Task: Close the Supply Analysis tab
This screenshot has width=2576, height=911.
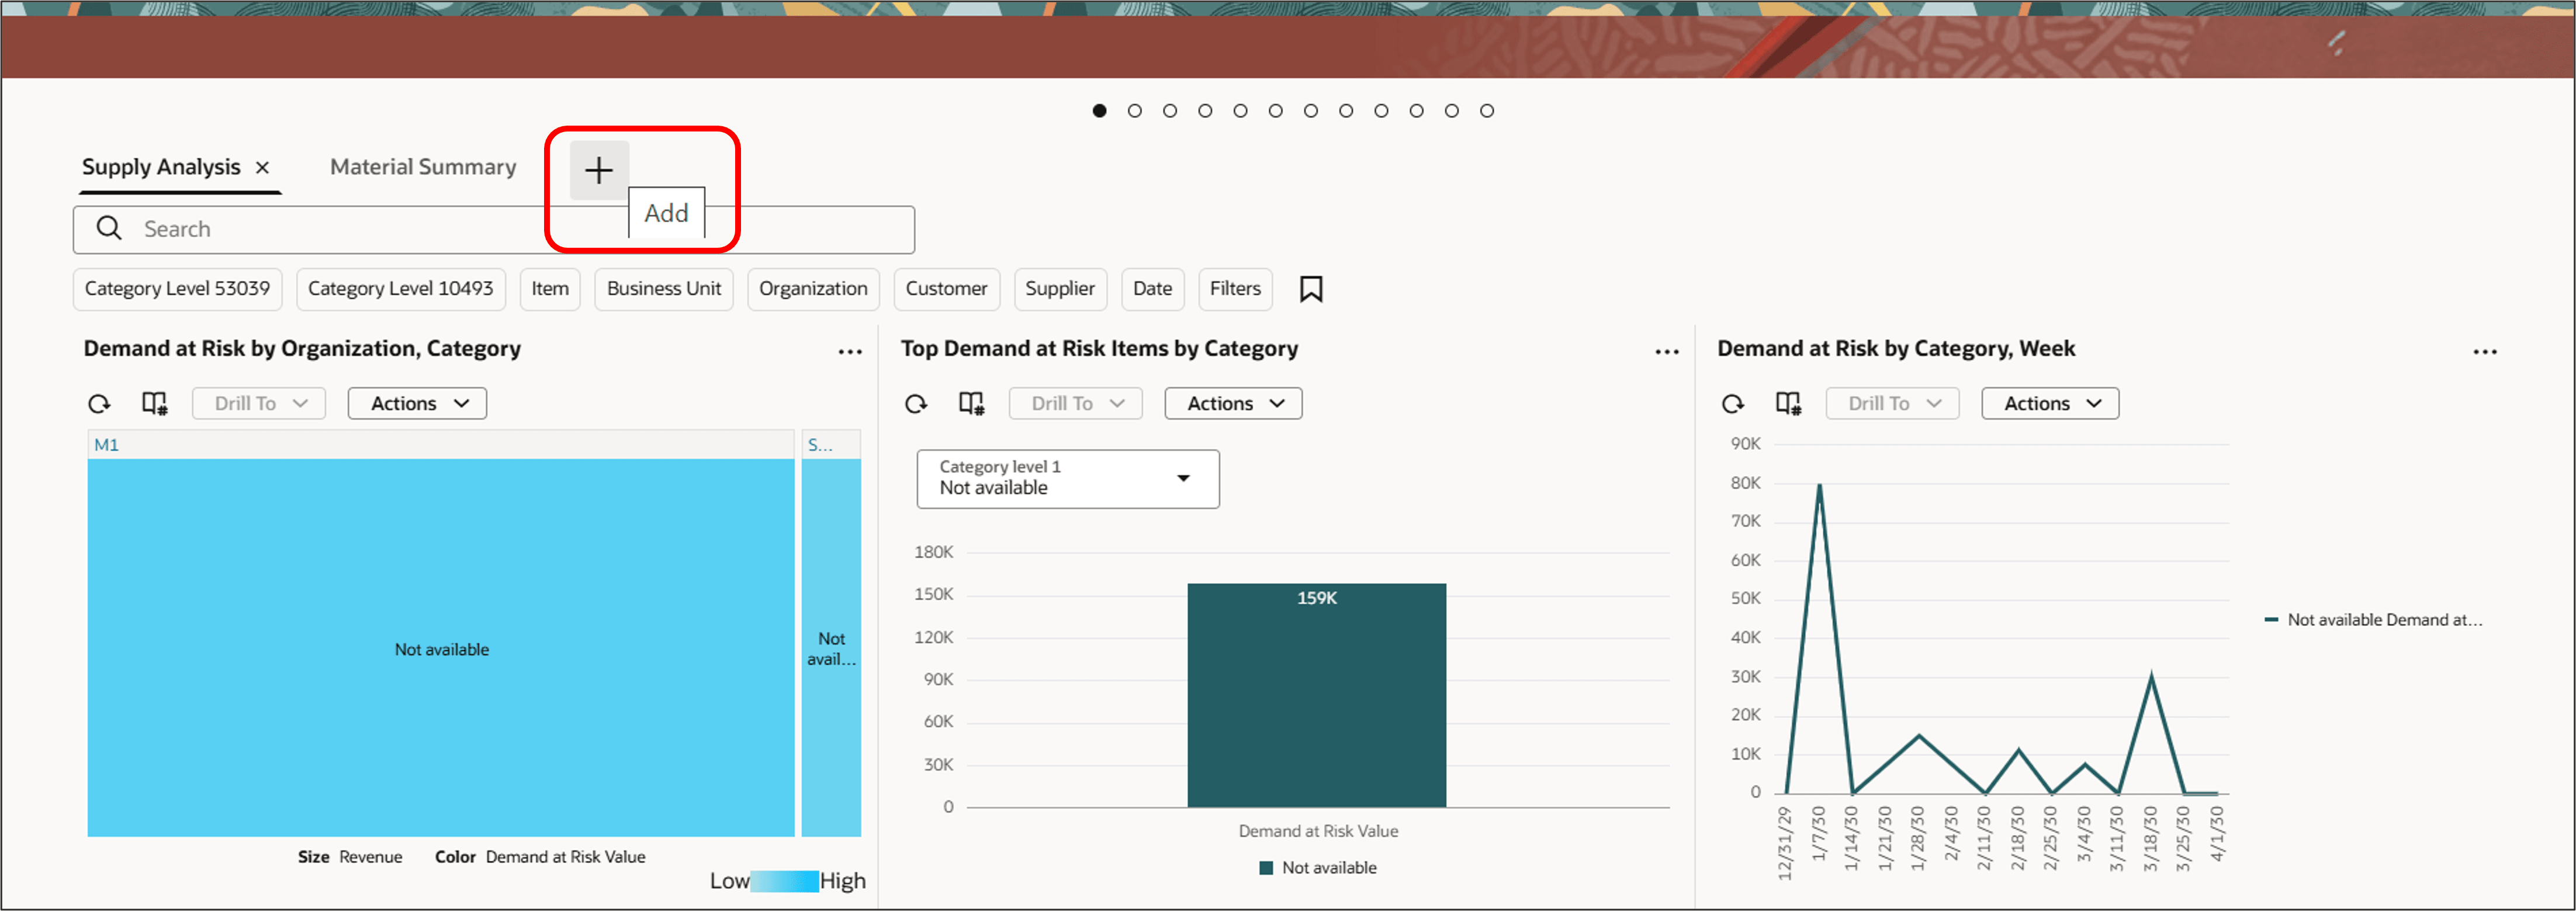Action: coord(263,168)
